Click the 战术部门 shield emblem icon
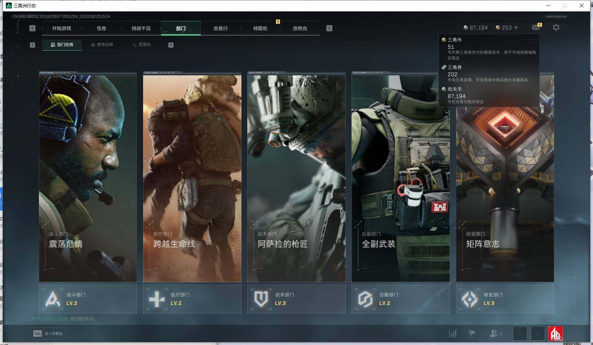 click(261, 299)
